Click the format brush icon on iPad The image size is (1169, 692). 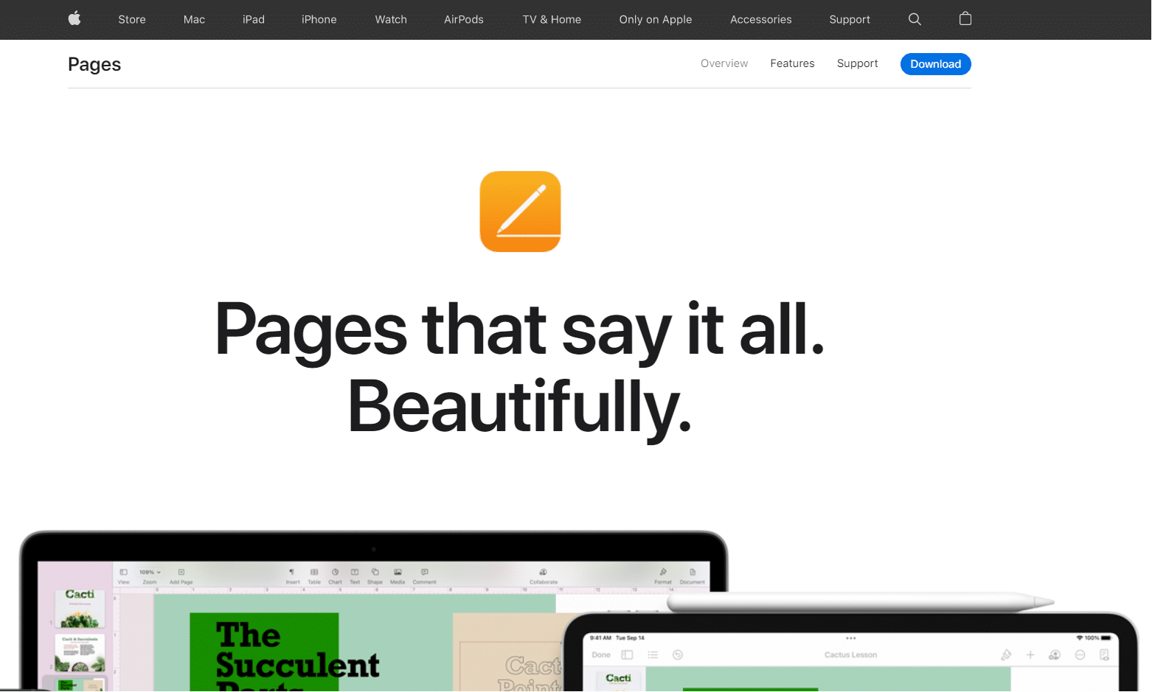(1006, 654)
